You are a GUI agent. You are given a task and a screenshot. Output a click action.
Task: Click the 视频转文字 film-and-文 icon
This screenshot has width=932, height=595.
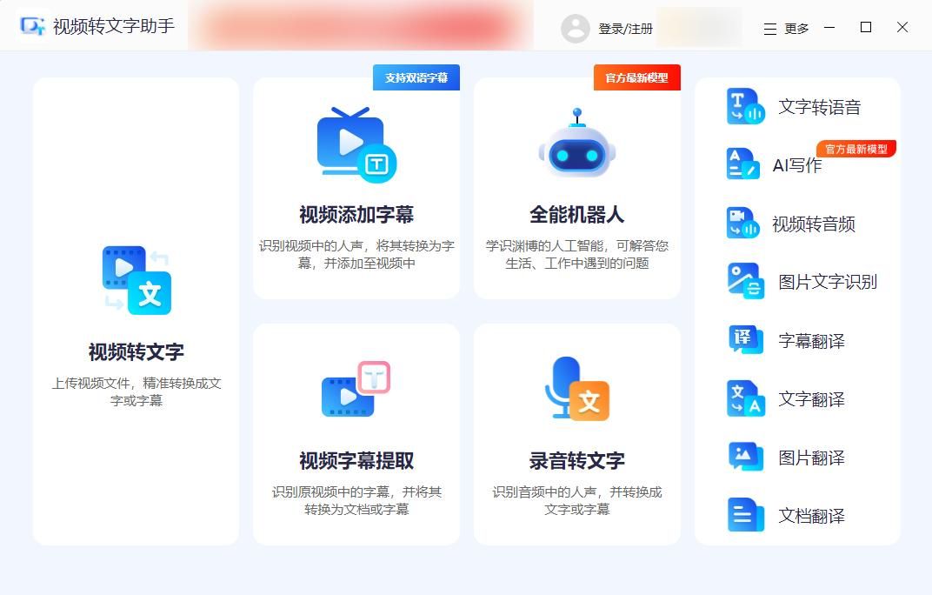(x=136, y=279)
